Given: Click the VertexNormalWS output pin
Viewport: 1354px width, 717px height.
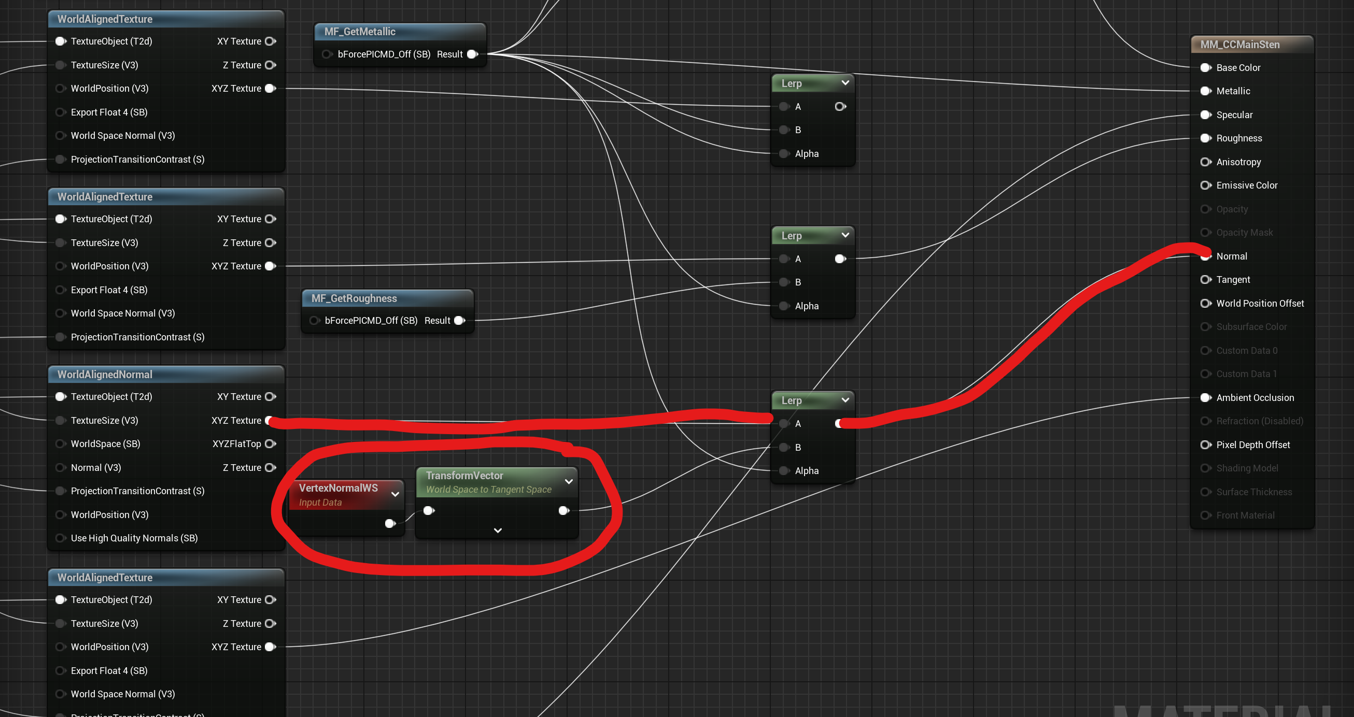Looking at the screenshot, I should [389, 523].
